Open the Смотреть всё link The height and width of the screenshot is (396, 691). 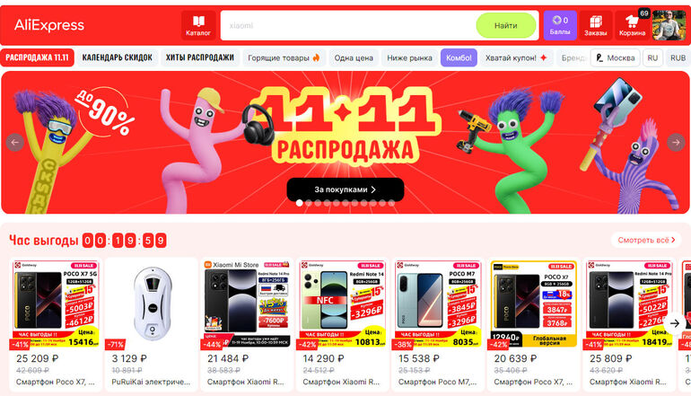point(646,240)
